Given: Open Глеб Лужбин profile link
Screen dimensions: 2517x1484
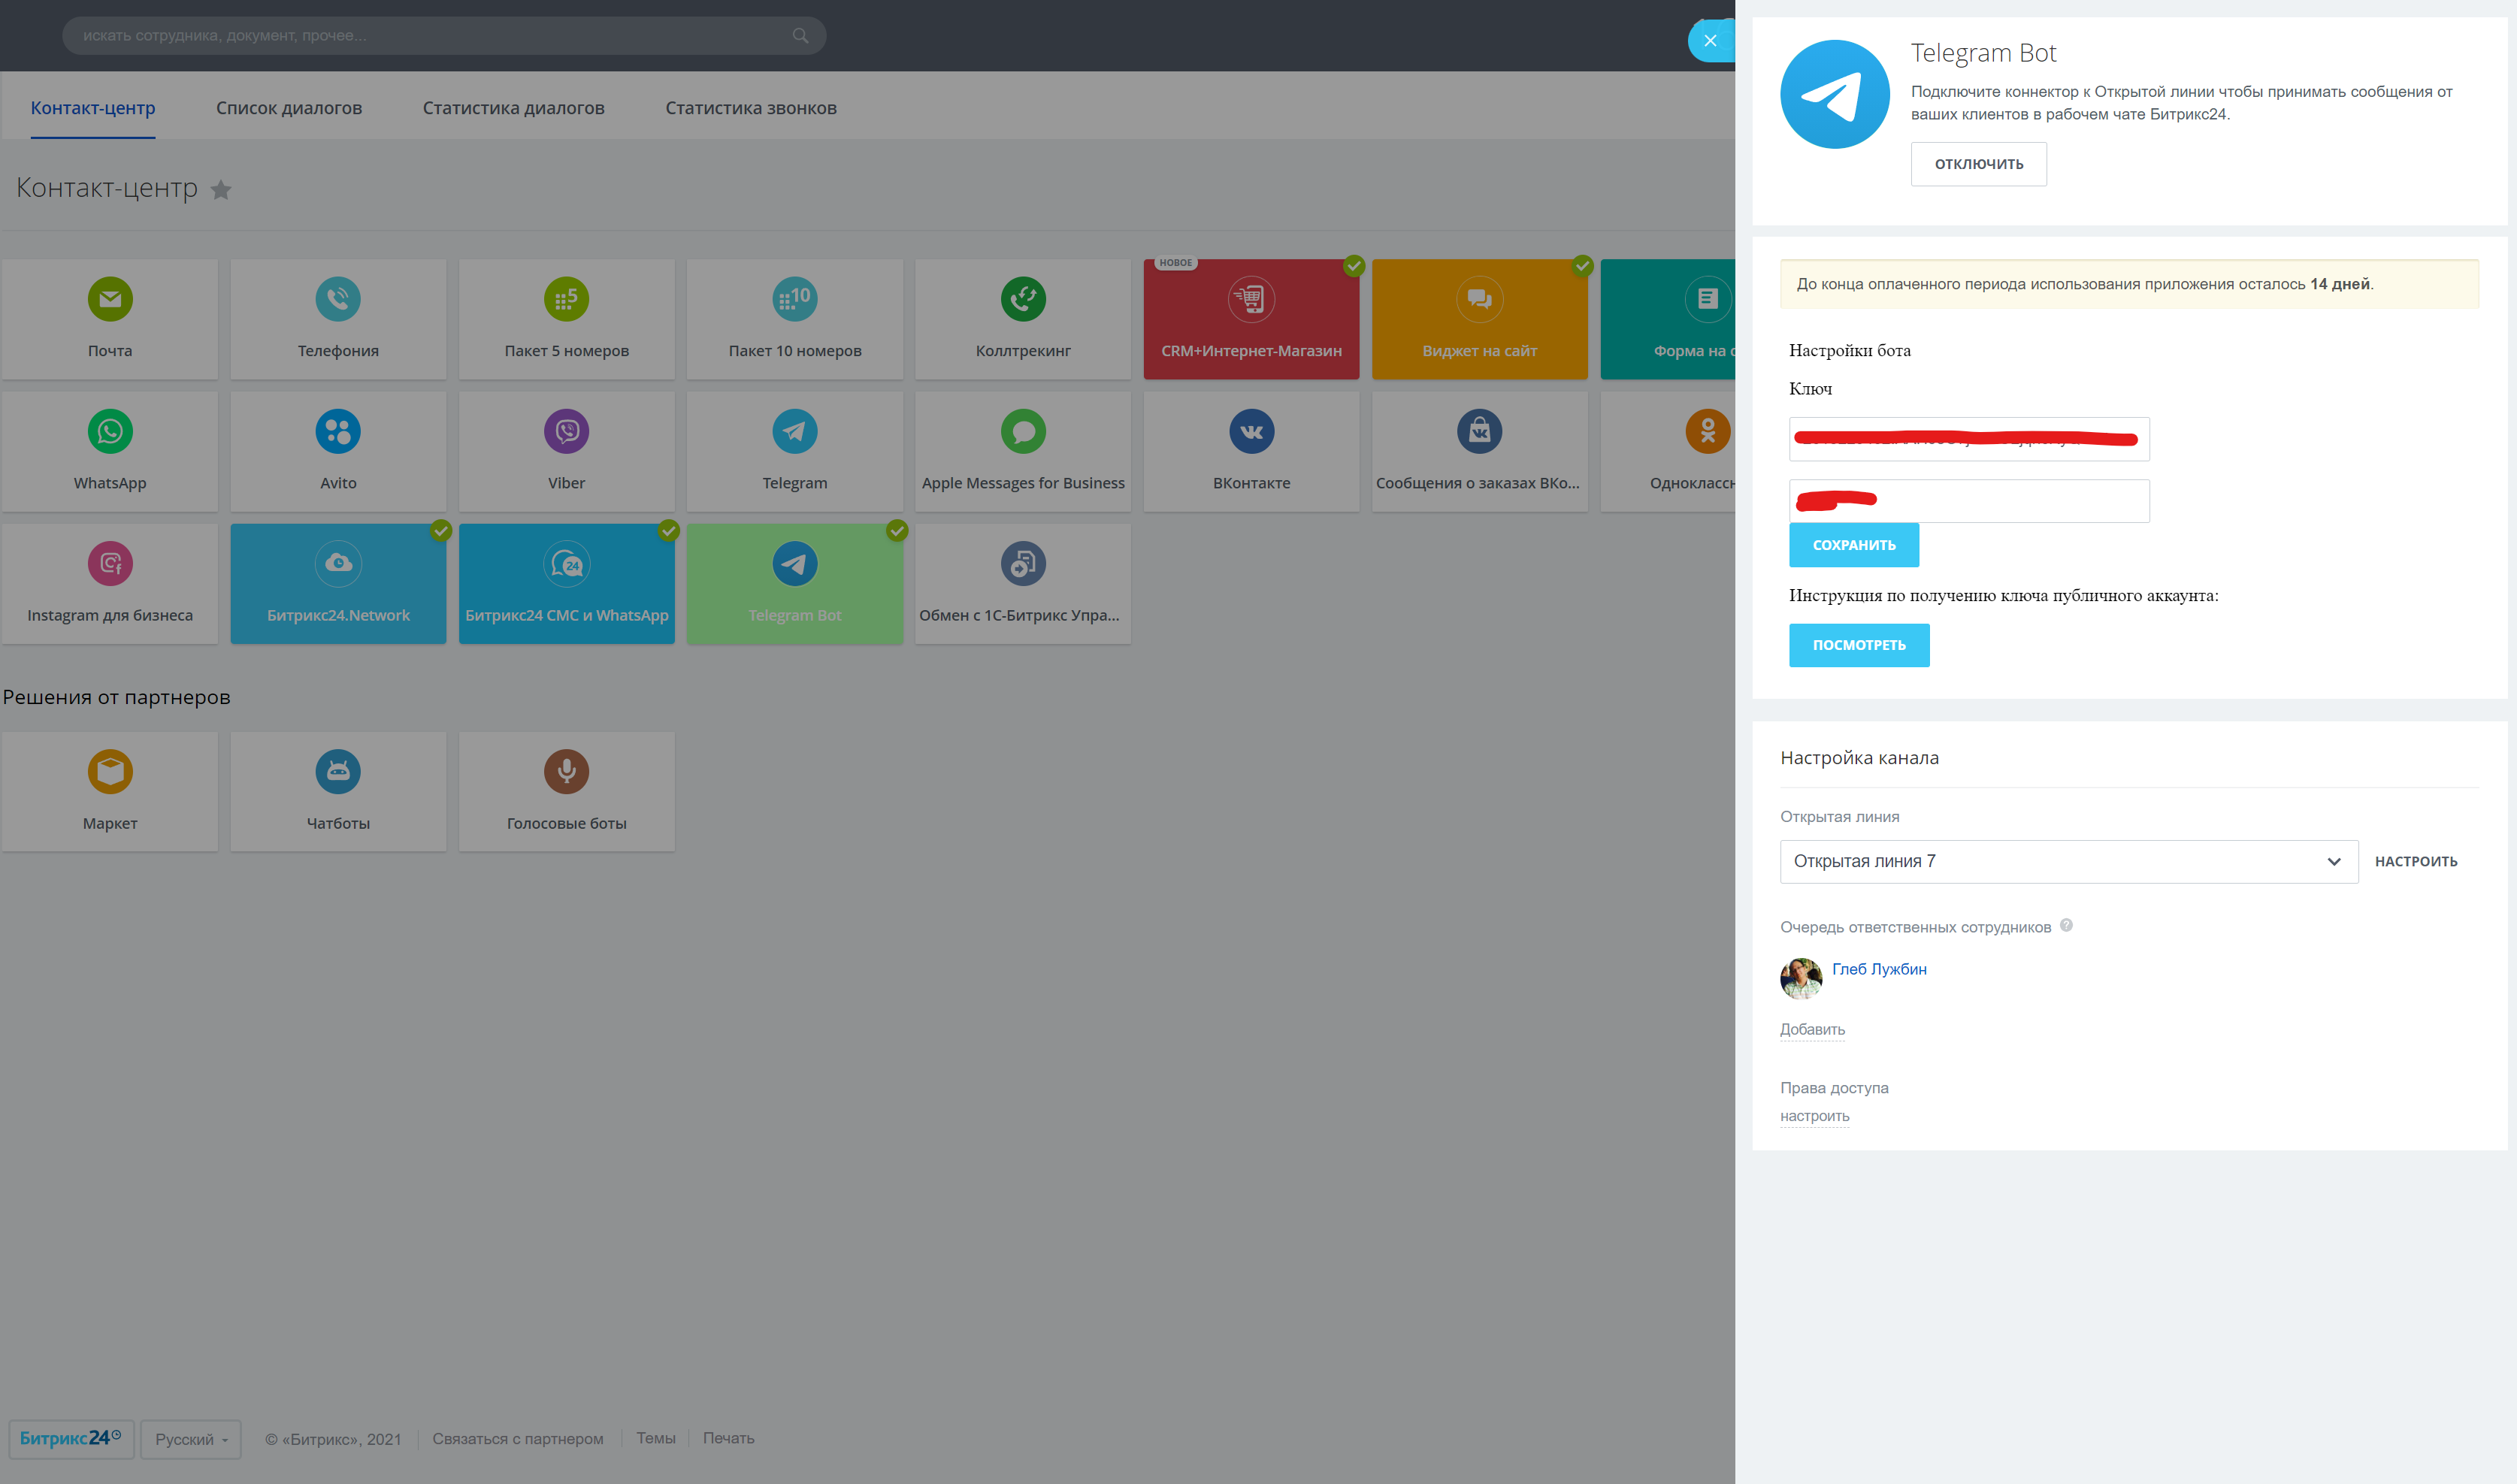Looking at the screenshot, I should (1878, 969).
